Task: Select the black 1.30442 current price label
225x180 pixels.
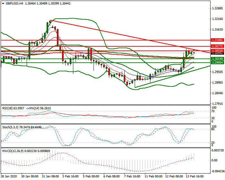Action: click(x=218, y=53)
